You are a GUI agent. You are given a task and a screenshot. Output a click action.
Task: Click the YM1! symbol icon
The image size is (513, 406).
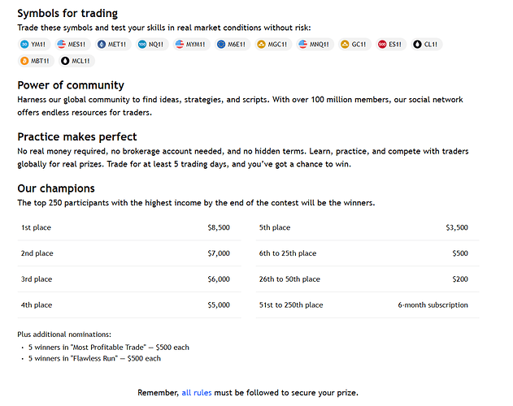(x=24, y=45)
